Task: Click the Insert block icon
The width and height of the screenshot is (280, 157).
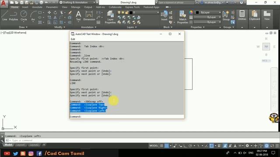Action: 164,16
